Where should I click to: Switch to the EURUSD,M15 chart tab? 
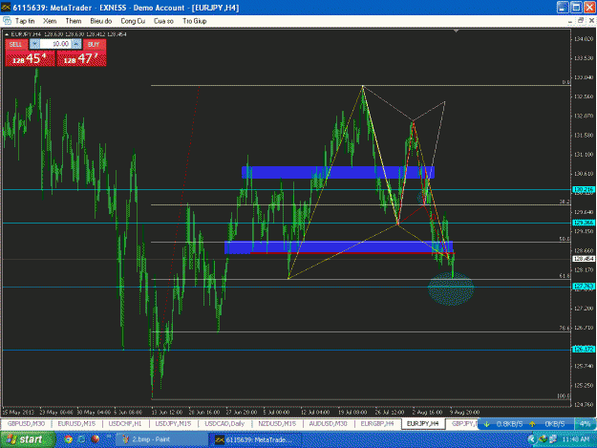point(76,423)
